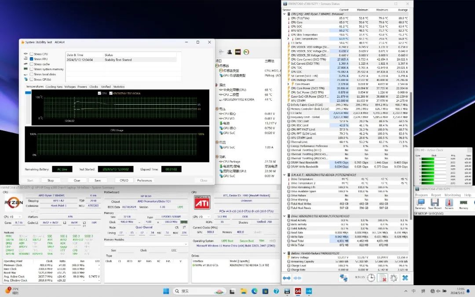
Task: Open the Monitoring menu in HWiNFO64
Action: pyautogui.click(x=452, y=195)
